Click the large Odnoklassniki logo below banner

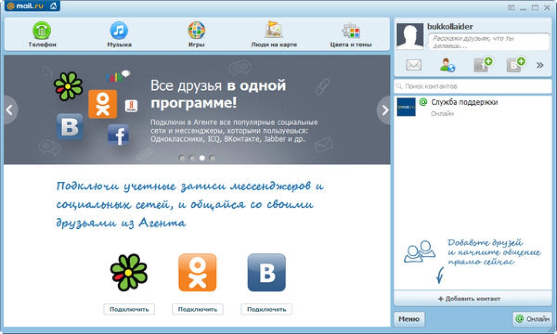coord(198,272)
